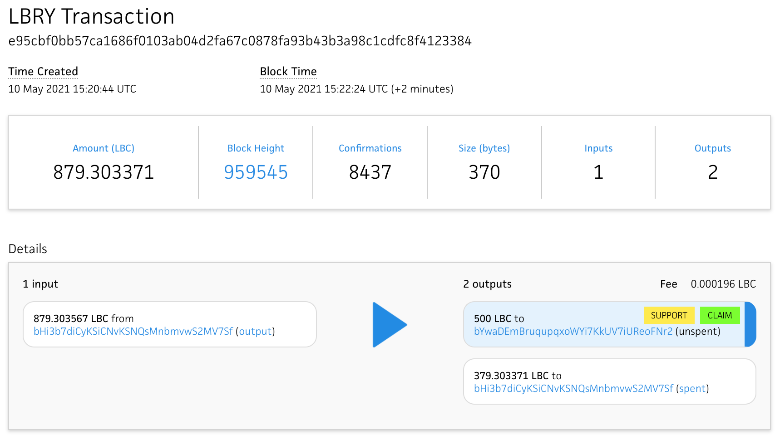
Task: Follow the input's "output" link
Action: click(256, 331)
